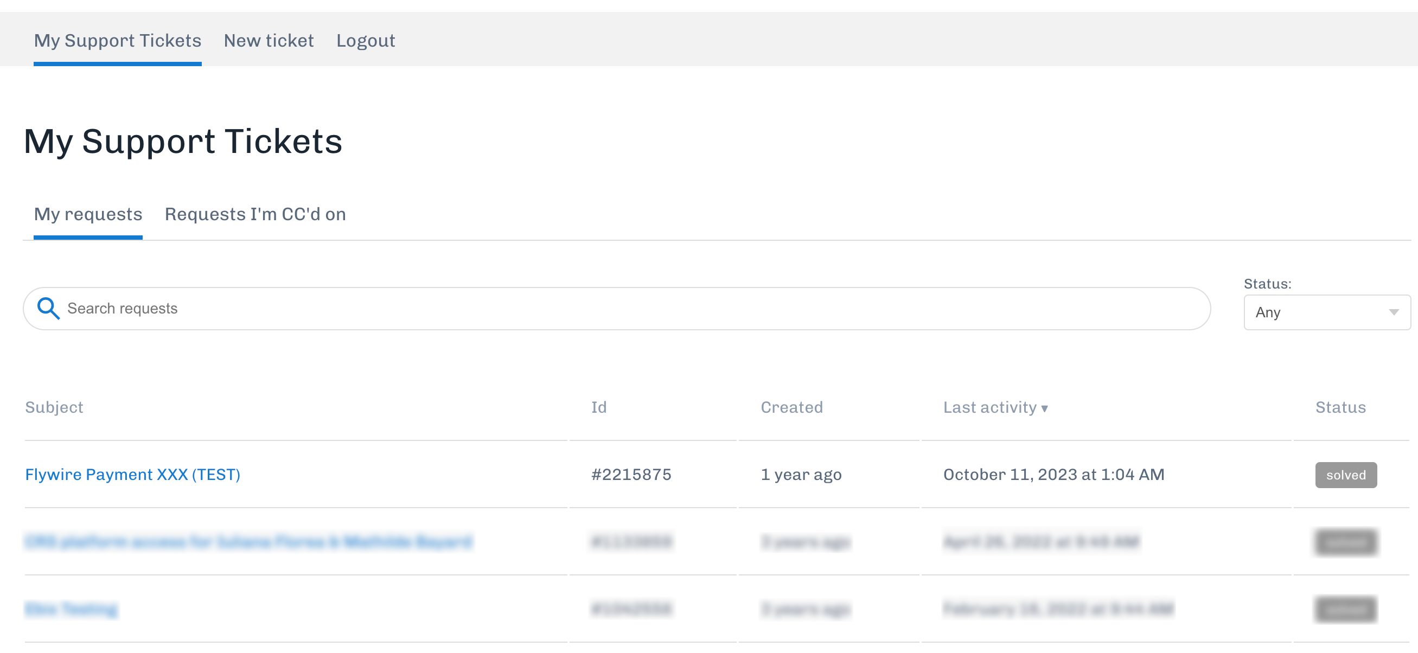Viewport: 1418px width, 653px height.
Task: Click the solved badge on Flywire ticket
Action: pos(1345,475)
